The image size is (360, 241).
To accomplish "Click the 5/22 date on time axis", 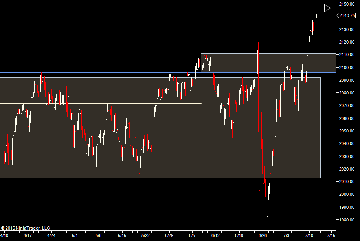I will click(145, 236).
